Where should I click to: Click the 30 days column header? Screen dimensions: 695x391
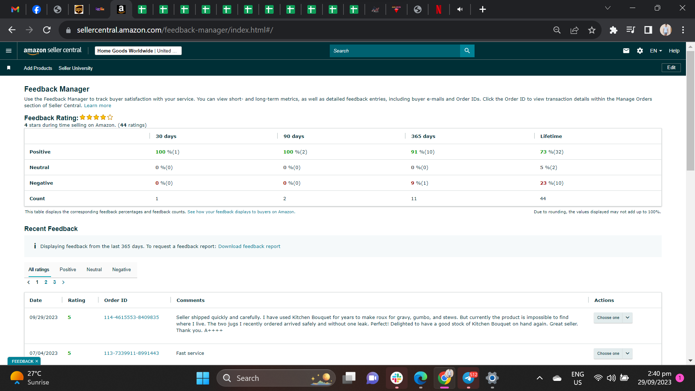(166, 136)
